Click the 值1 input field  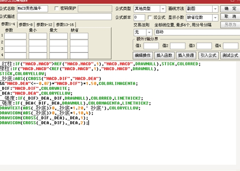(151, 46)
